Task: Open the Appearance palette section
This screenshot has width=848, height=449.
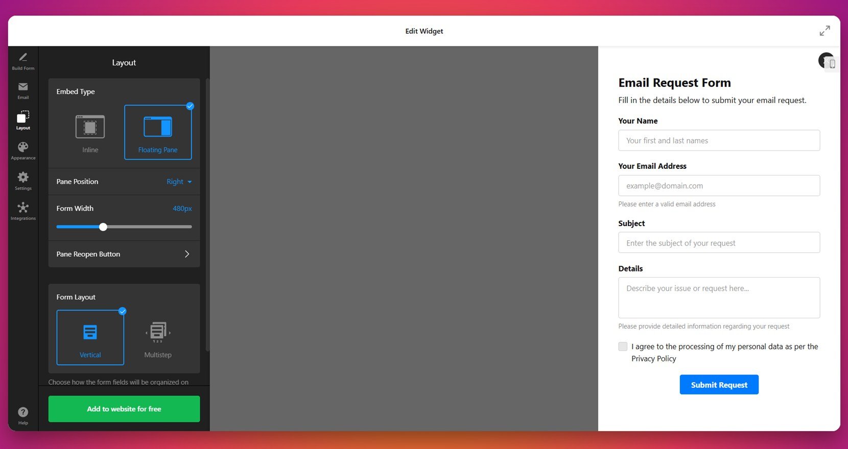Action: pos(23,151)
